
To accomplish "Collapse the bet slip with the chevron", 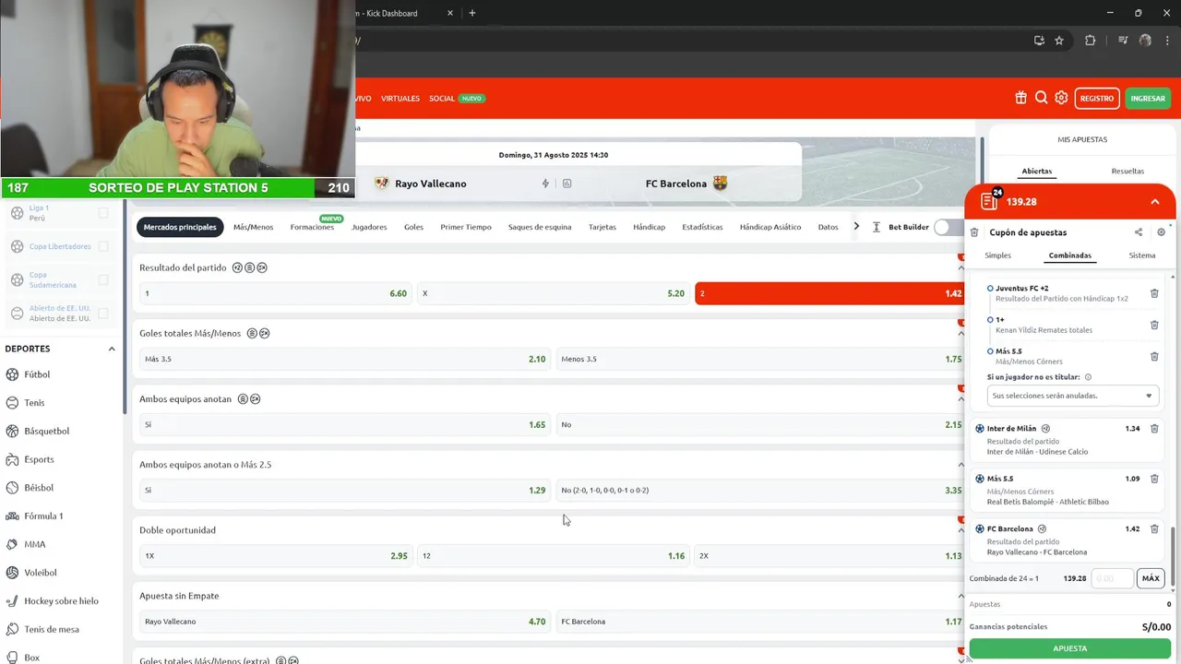I will point(1154,202).
